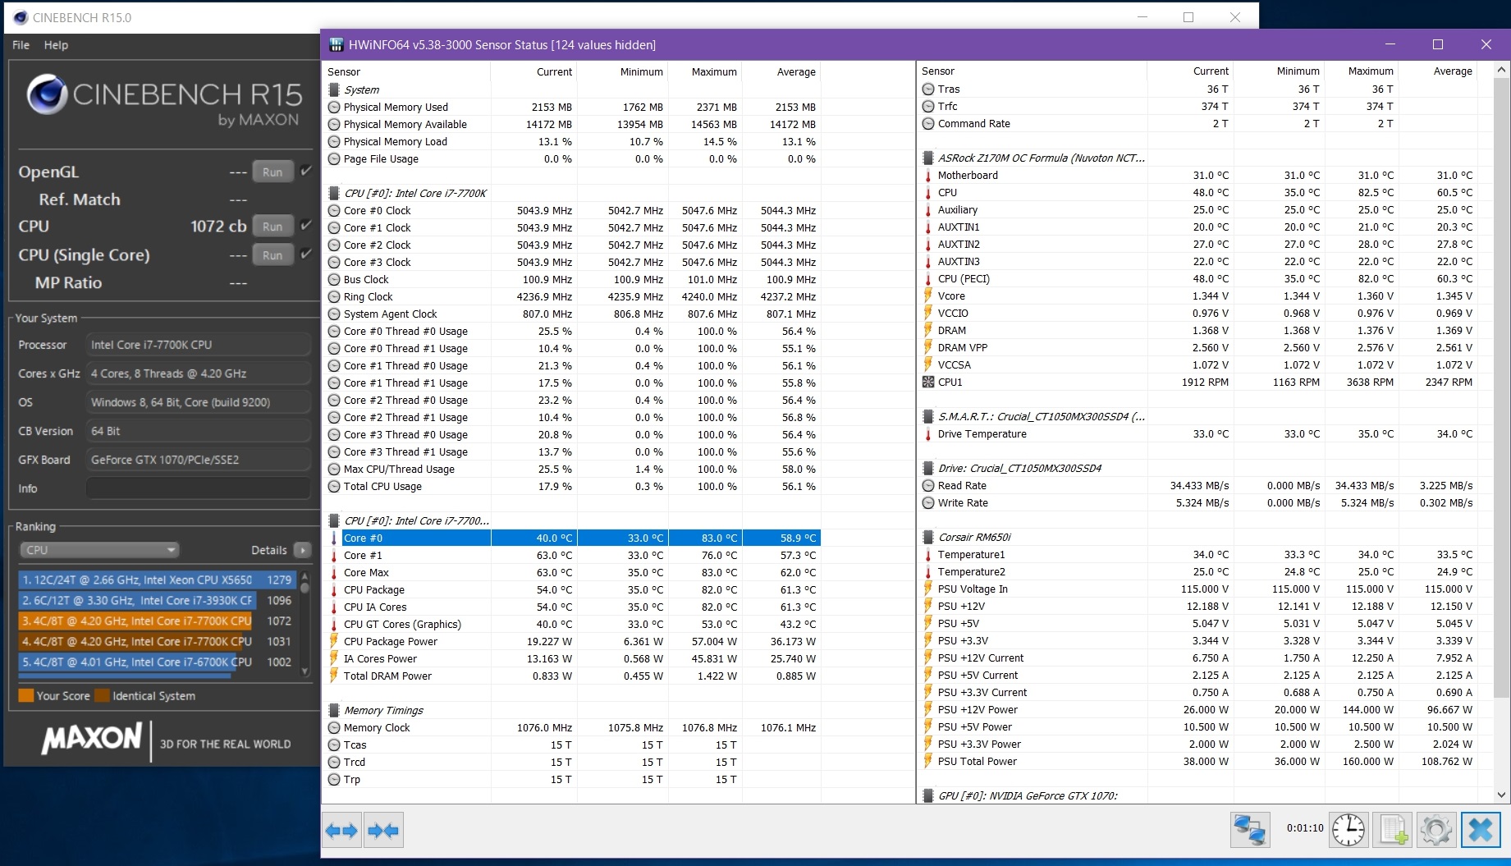Run the CPU (Single Core) benchmark
The width and height of the screenshot is (1511, 866).
(x=272, y=254)
